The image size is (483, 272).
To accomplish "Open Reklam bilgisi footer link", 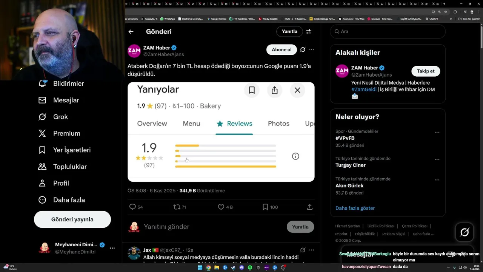I will pos(394,234).
